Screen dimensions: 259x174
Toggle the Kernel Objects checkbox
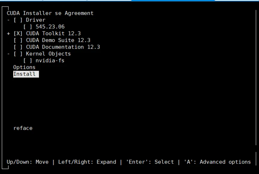tap(18, 54)
